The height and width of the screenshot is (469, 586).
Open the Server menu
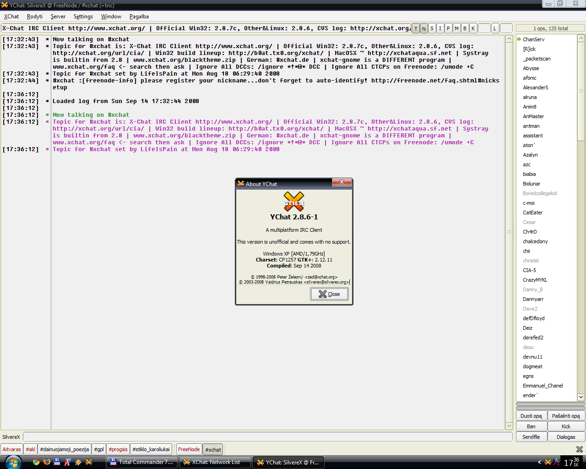point(58,16)
